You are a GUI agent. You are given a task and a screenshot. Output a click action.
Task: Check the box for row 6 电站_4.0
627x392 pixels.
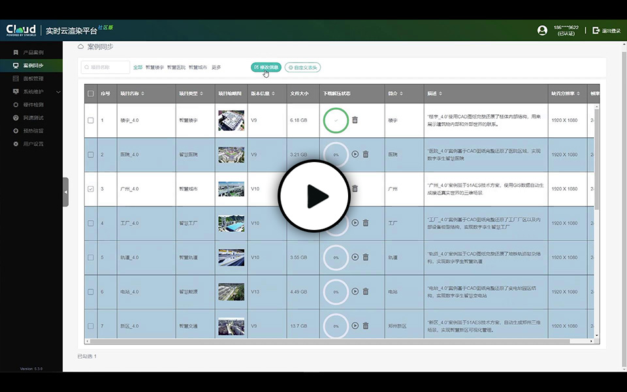click(x=91, y=292)
